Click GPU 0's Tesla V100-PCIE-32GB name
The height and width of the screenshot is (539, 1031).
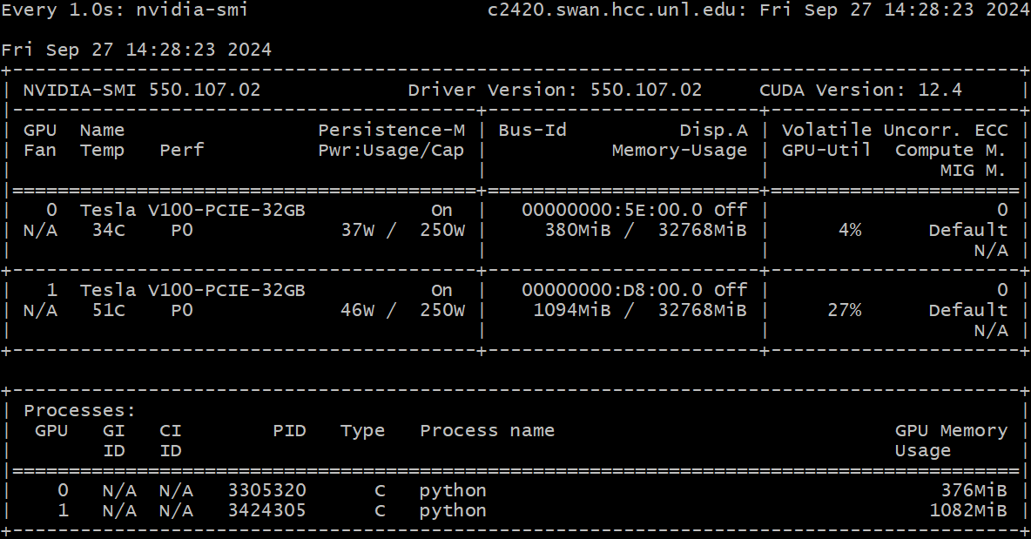click(x=192, y=210)
